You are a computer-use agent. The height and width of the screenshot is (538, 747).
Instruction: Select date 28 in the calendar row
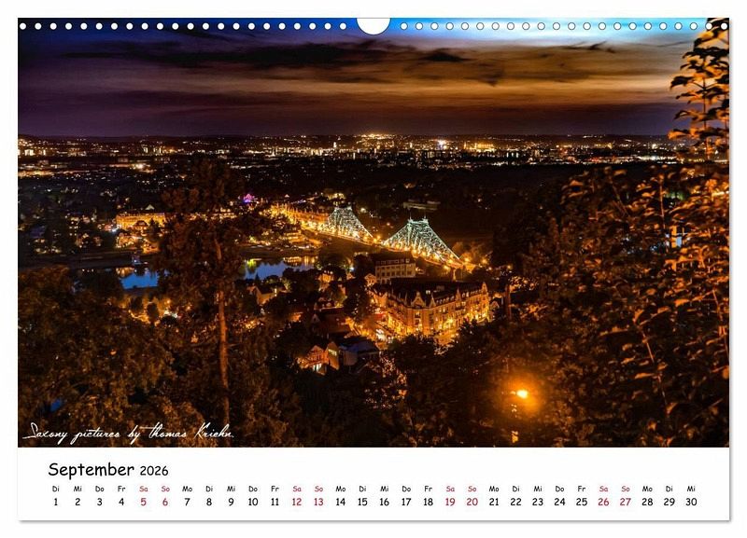coord(647,502)
